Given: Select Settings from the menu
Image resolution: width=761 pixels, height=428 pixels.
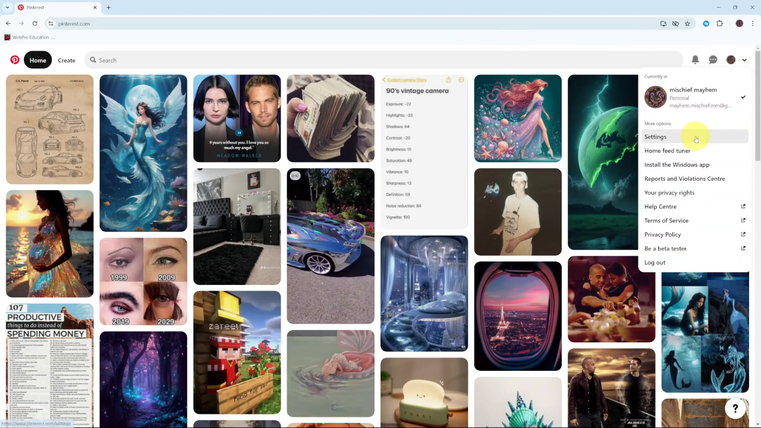Looking at the screenshot, I should point(694,136).
